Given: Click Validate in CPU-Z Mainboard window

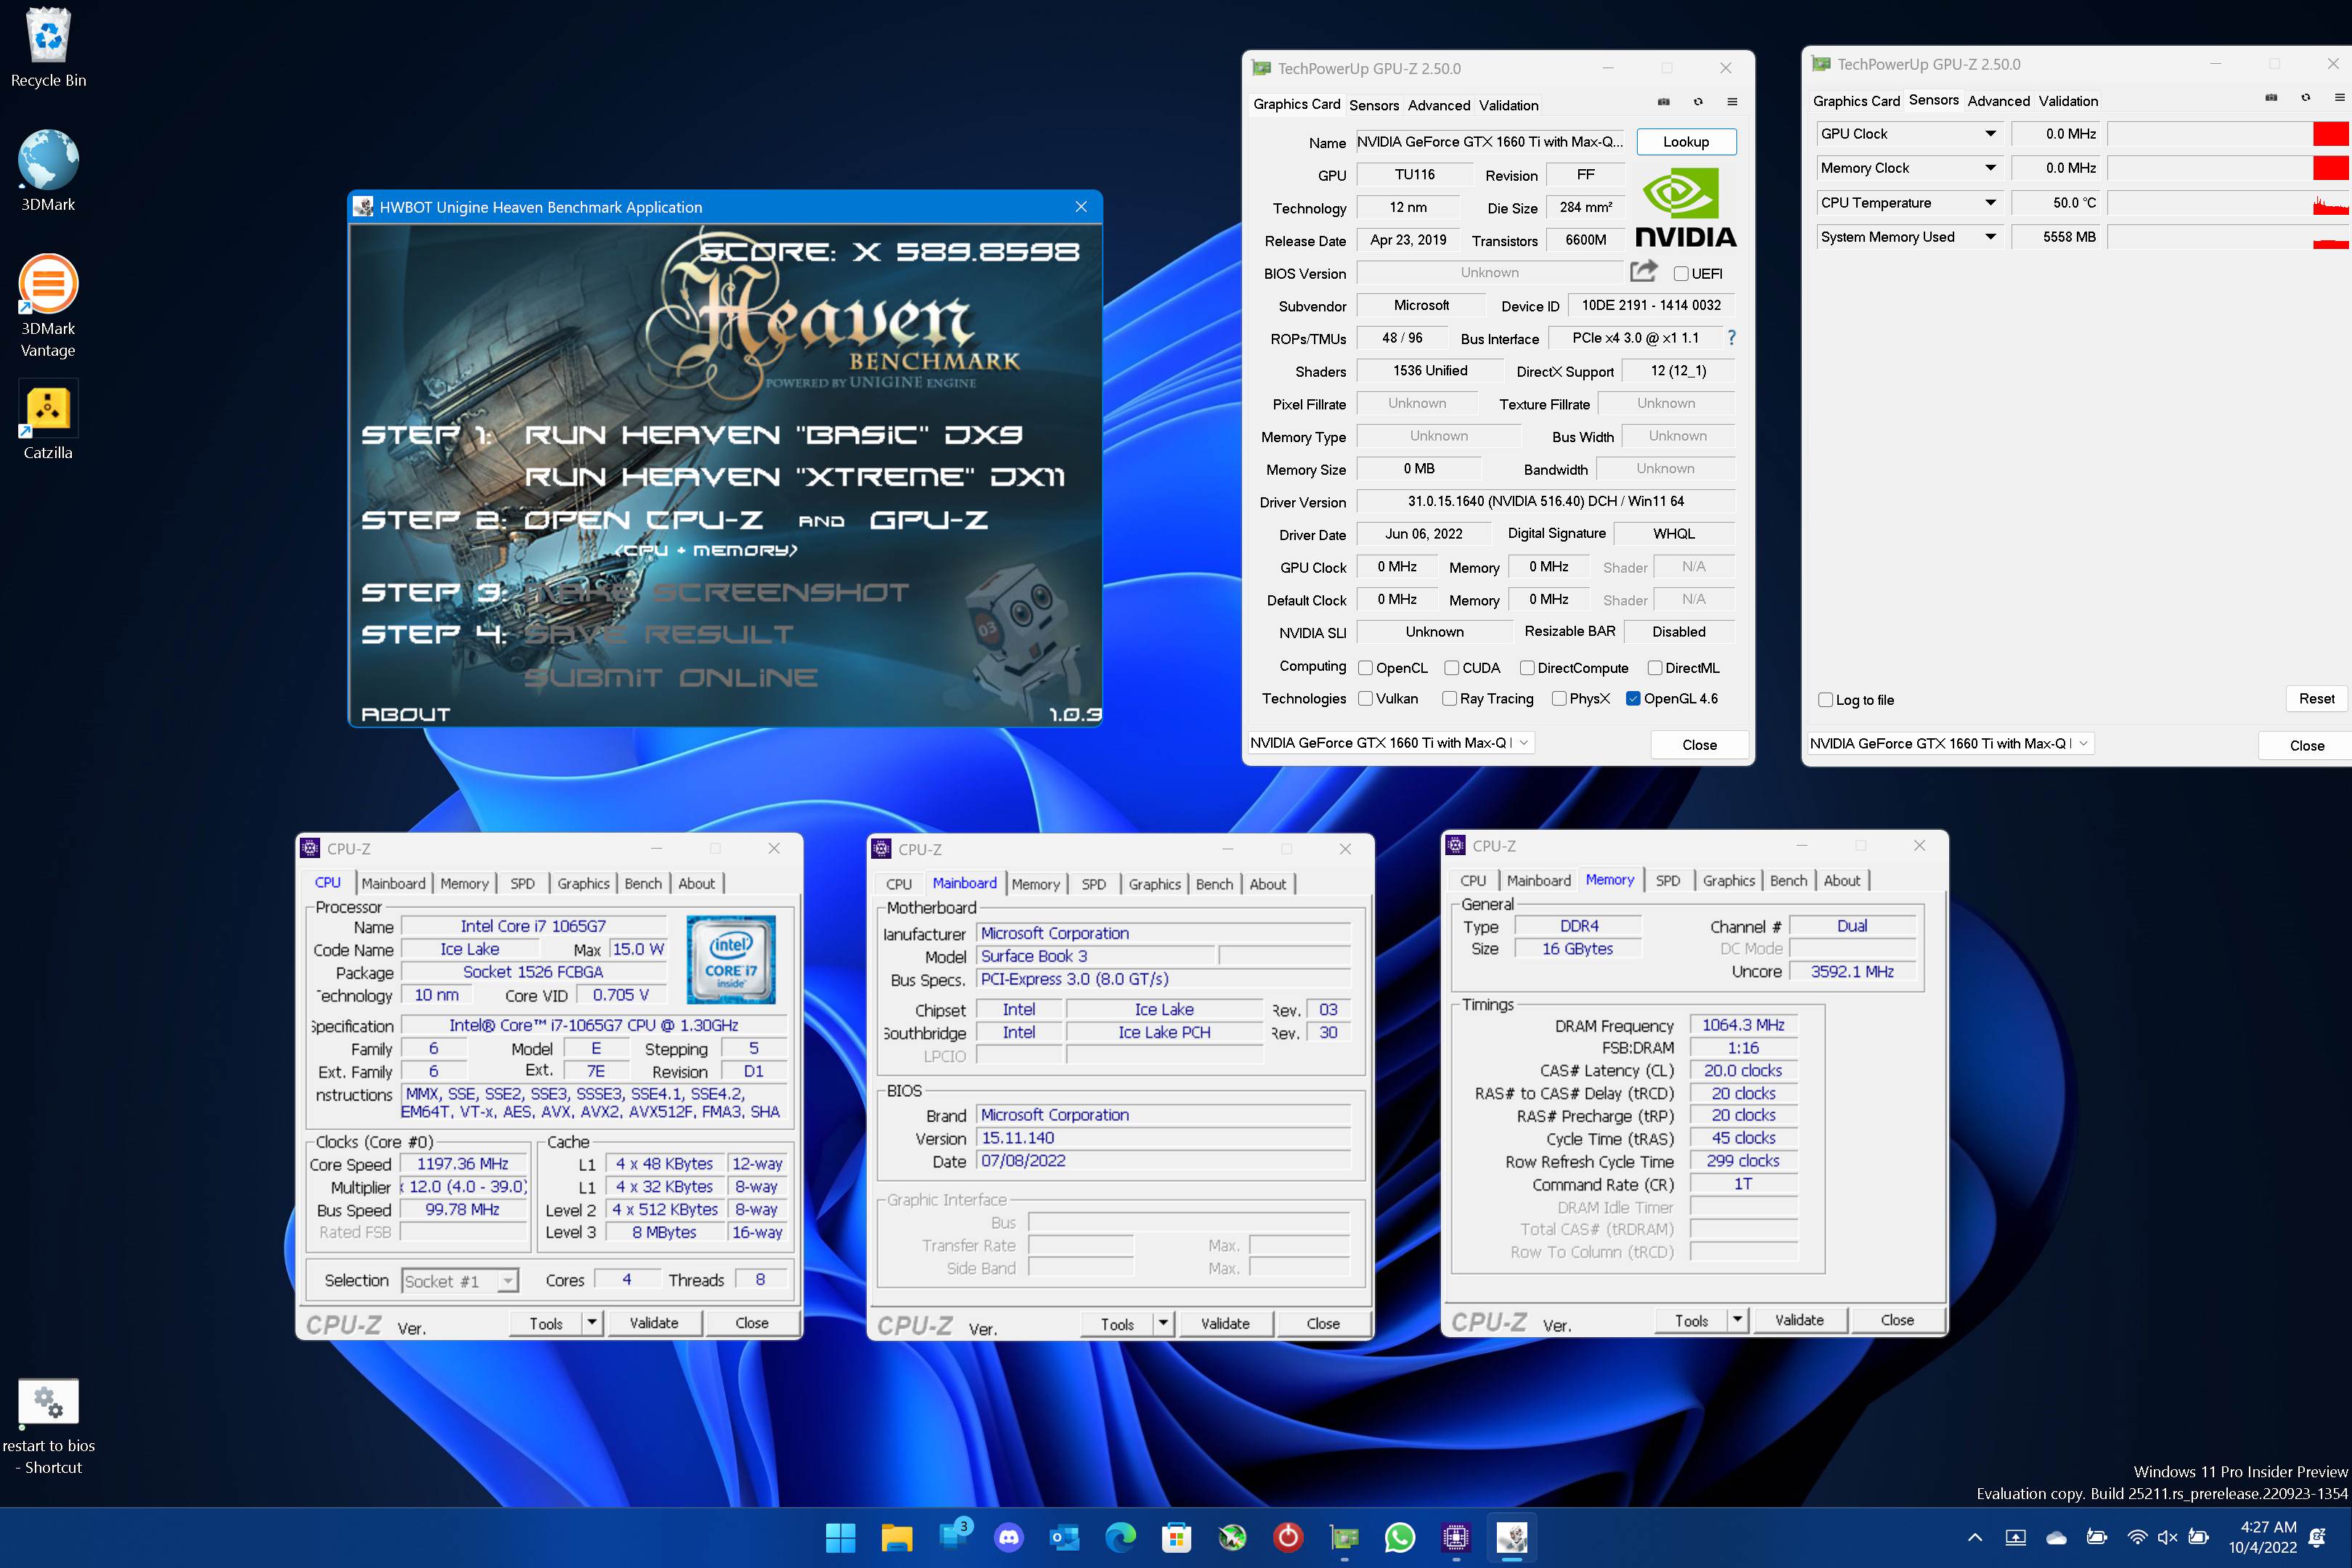Looking at the screenshot, I should click(1225, 1324).
